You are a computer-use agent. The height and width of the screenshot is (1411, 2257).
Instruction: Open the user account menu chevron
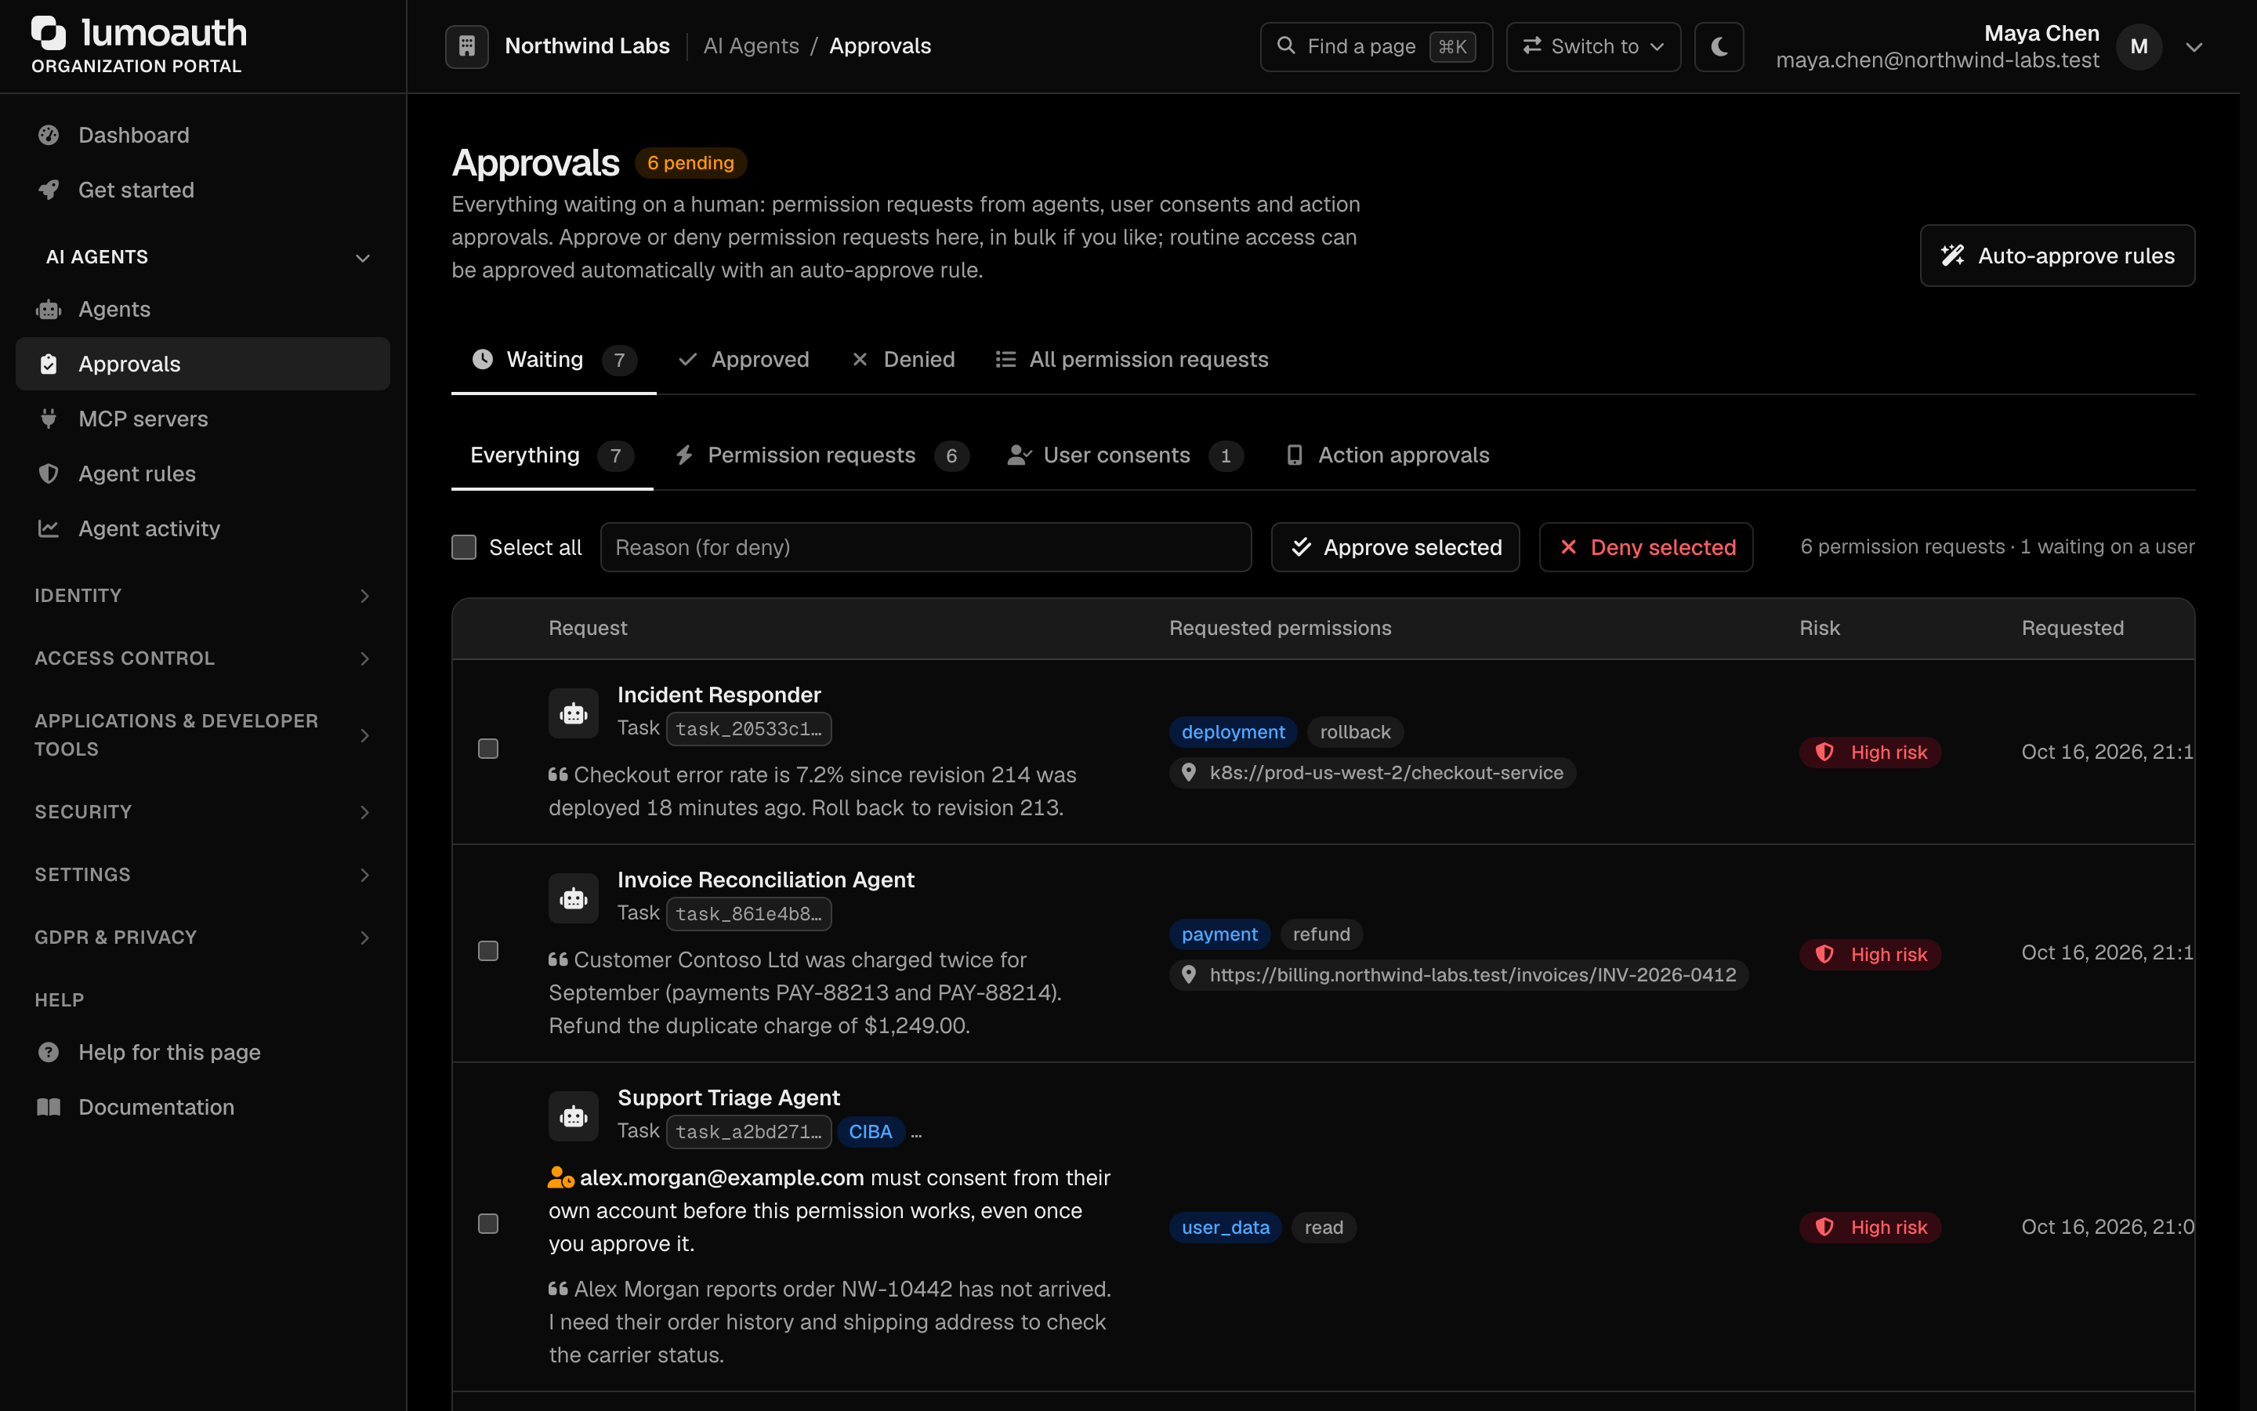(x=2194, y=47)
